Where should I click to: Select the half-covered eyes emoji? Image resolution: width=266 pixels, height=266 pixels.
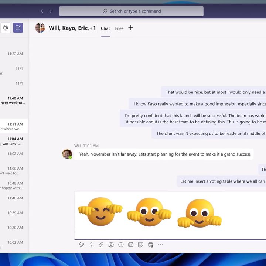point(149,212)
